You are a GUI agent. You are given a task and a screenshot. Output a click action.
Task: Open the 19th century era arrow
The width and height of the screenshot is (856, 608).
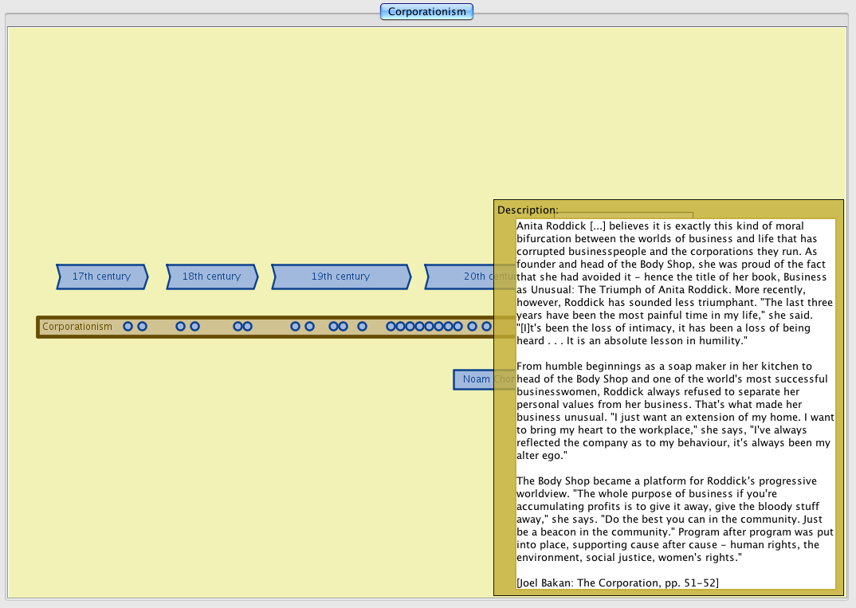[341, 277]
